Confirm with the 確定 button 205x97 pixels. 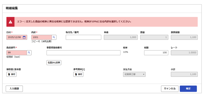coord(188,89)
